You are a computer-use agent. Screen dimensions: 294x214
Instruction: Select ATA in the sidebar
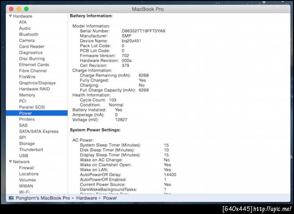coord(23,22)
